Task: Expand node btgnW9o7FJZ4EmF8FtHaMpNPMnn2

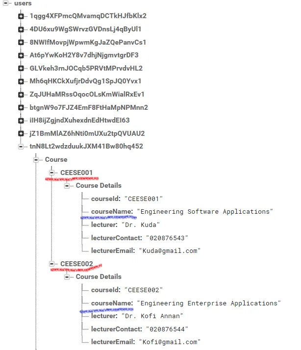Action: pos(21,107)
